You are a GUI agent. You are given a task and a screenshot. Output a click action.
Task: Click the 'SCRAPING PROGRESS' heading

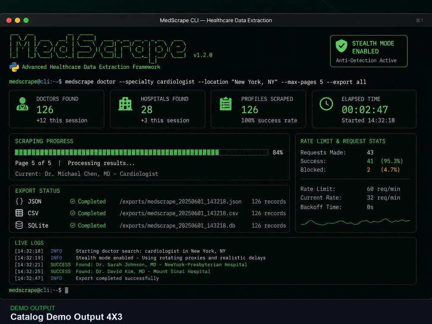pyautogui.click(x=44, y=141)
